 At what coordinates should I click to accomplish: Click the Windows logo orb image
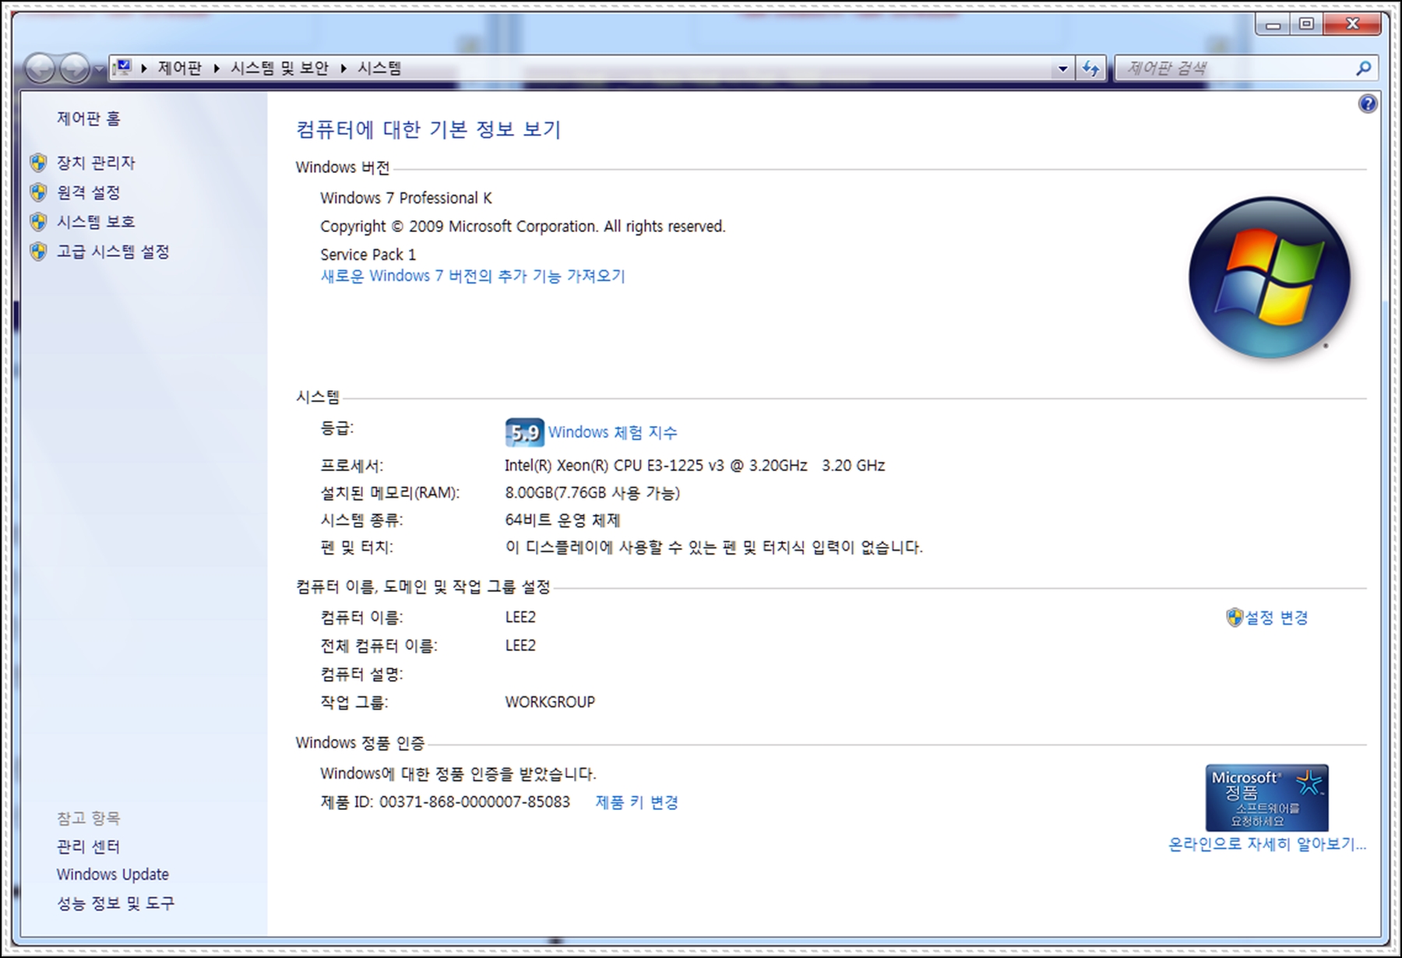[x=1269, y=277]
